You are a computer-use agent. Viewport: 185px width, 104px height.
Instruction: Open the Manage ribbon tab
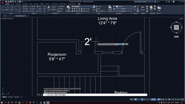click(36, 4)
